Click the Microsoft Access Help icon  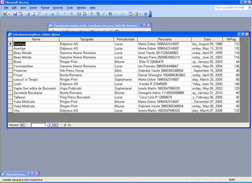[x=146, y=14]
